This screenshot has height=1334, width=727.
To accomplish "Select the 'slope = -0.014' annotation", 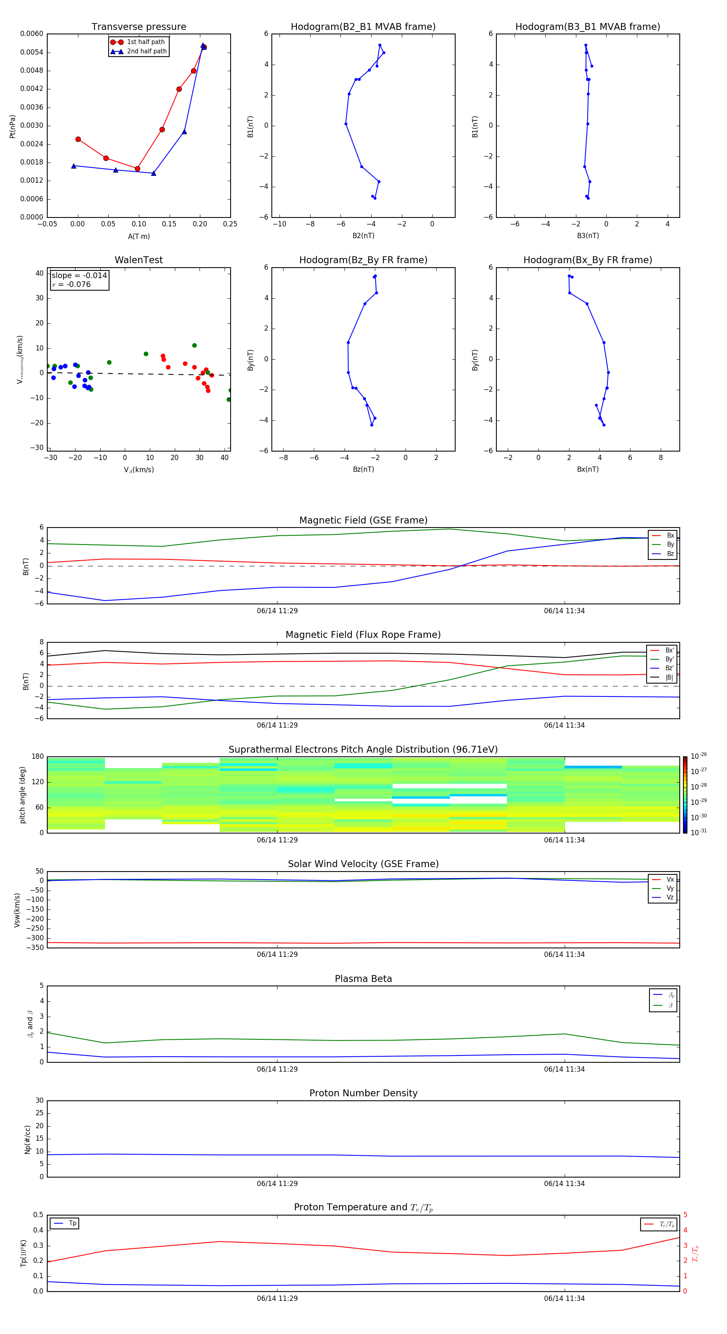I will pos(79,276).
